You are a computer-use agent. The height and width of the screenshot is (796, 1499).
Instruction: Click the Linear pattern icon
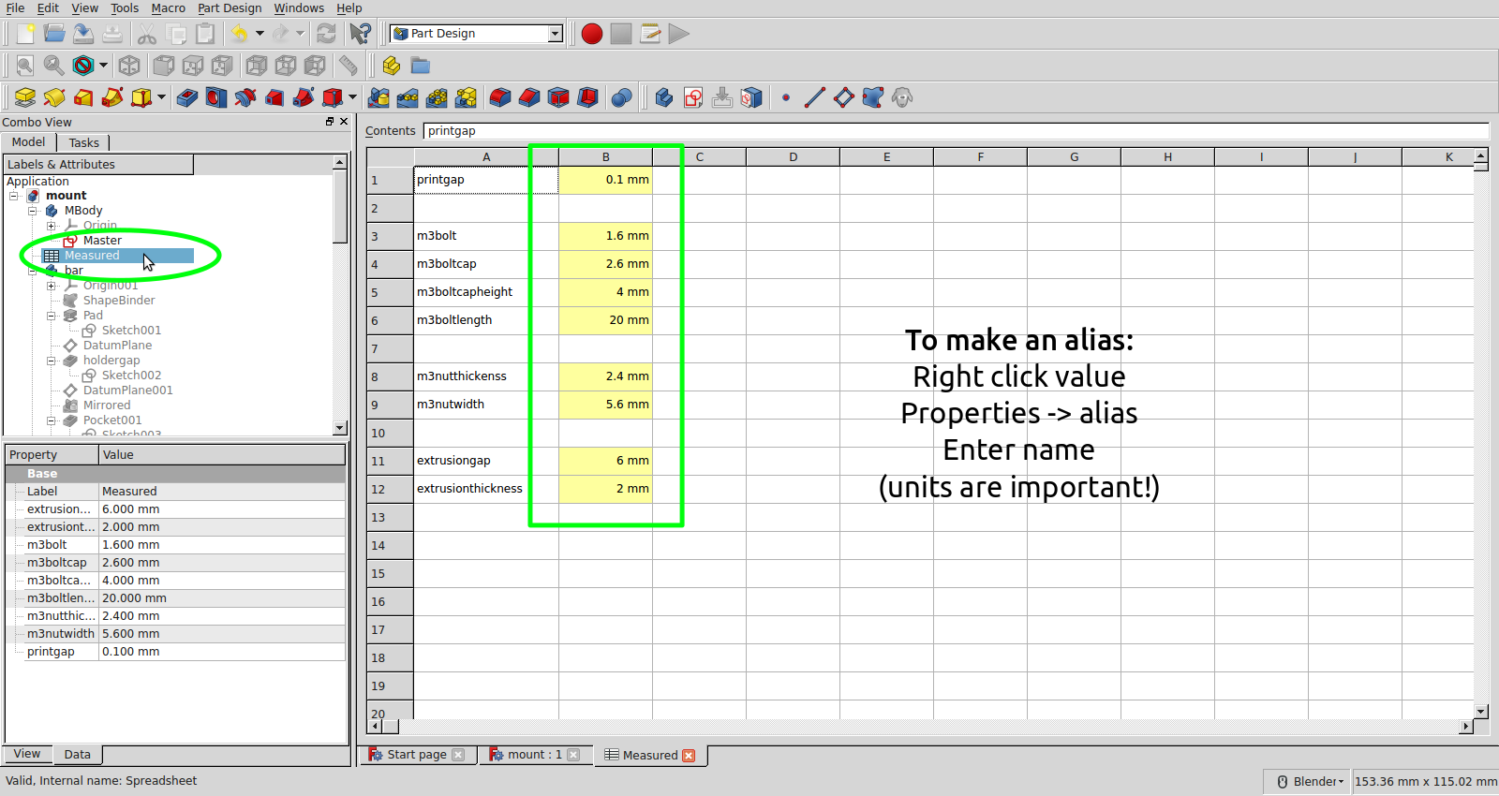coord(408,97)
